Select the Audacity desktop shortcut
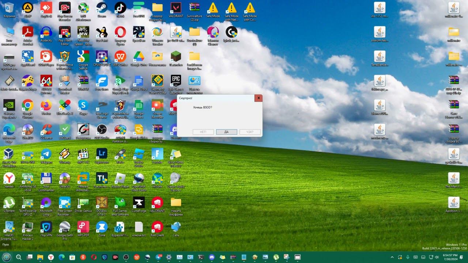 46,34
